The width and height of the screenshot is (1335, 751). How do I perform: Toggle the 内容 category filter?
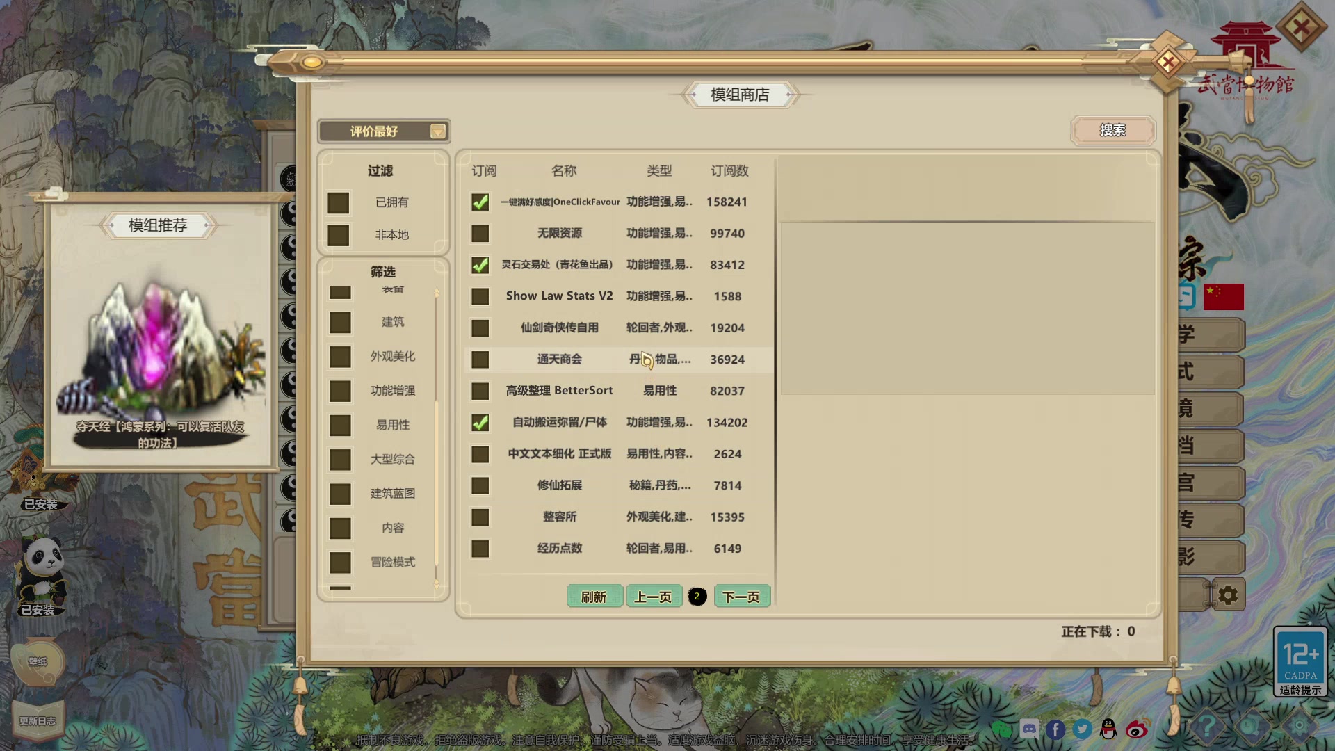pyautogui.click(x=340, y=528)
